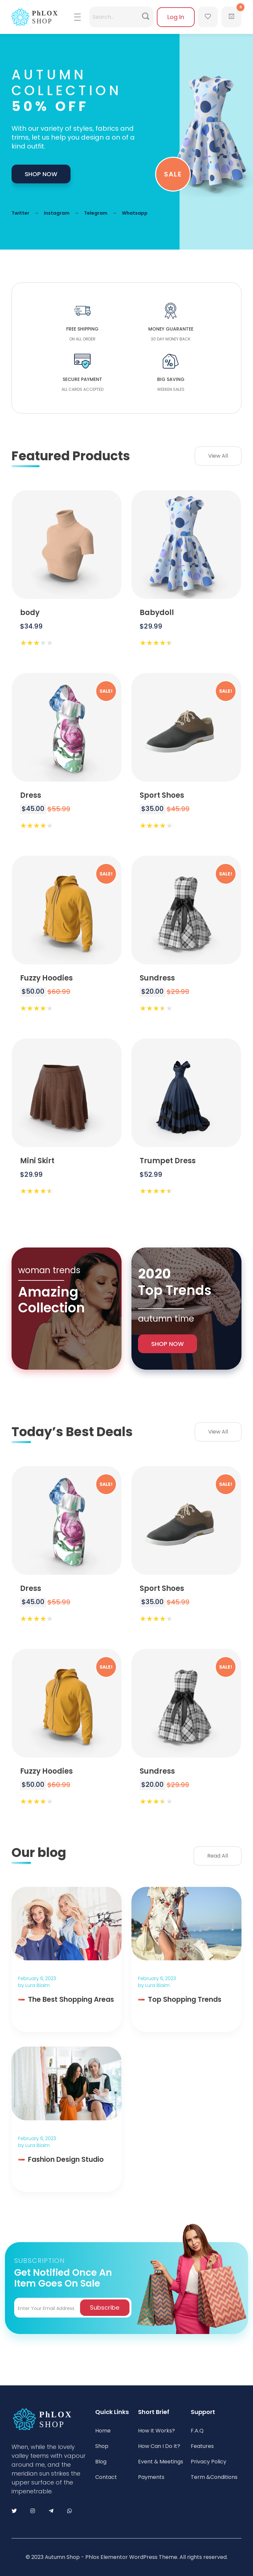Click the Log in button
The height and width of the screenshot is (2576, 253).
click(175, 17)
